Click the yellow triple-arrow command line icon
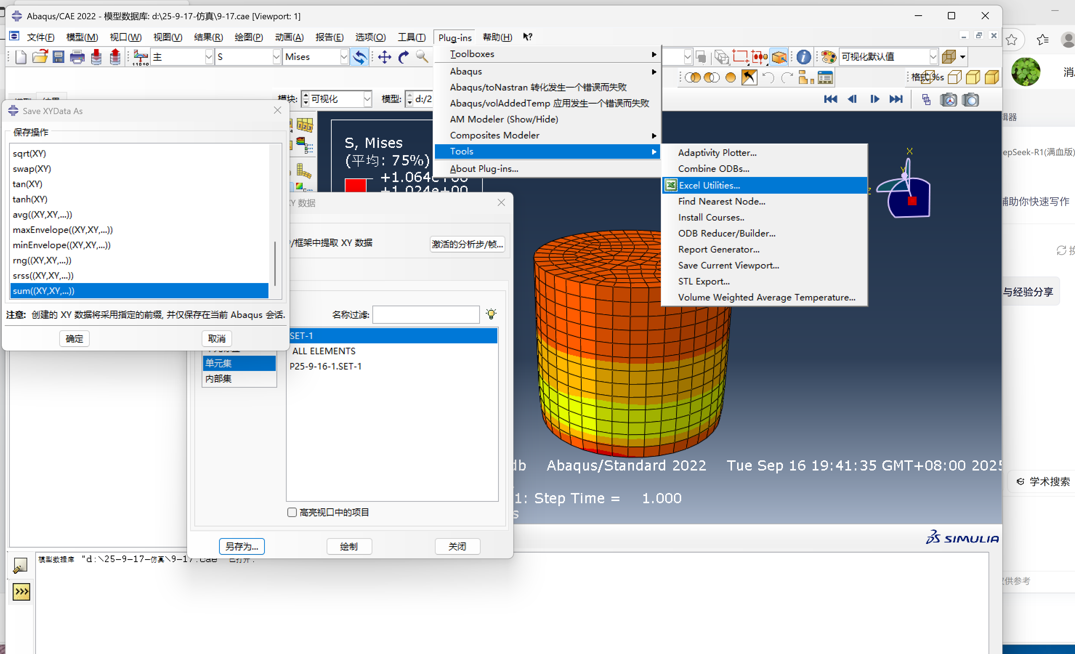The image size is (1075, 654). click(21, 592)
